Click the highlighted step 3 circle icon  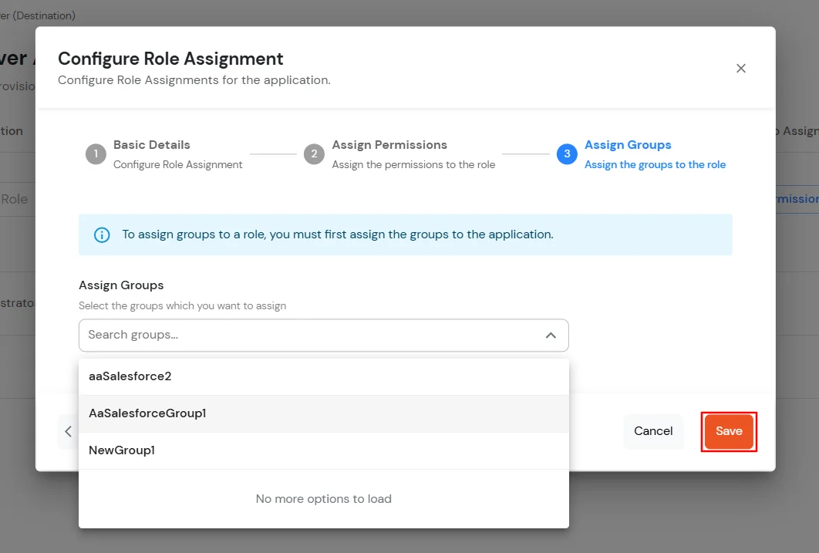[x=567, y=153]
